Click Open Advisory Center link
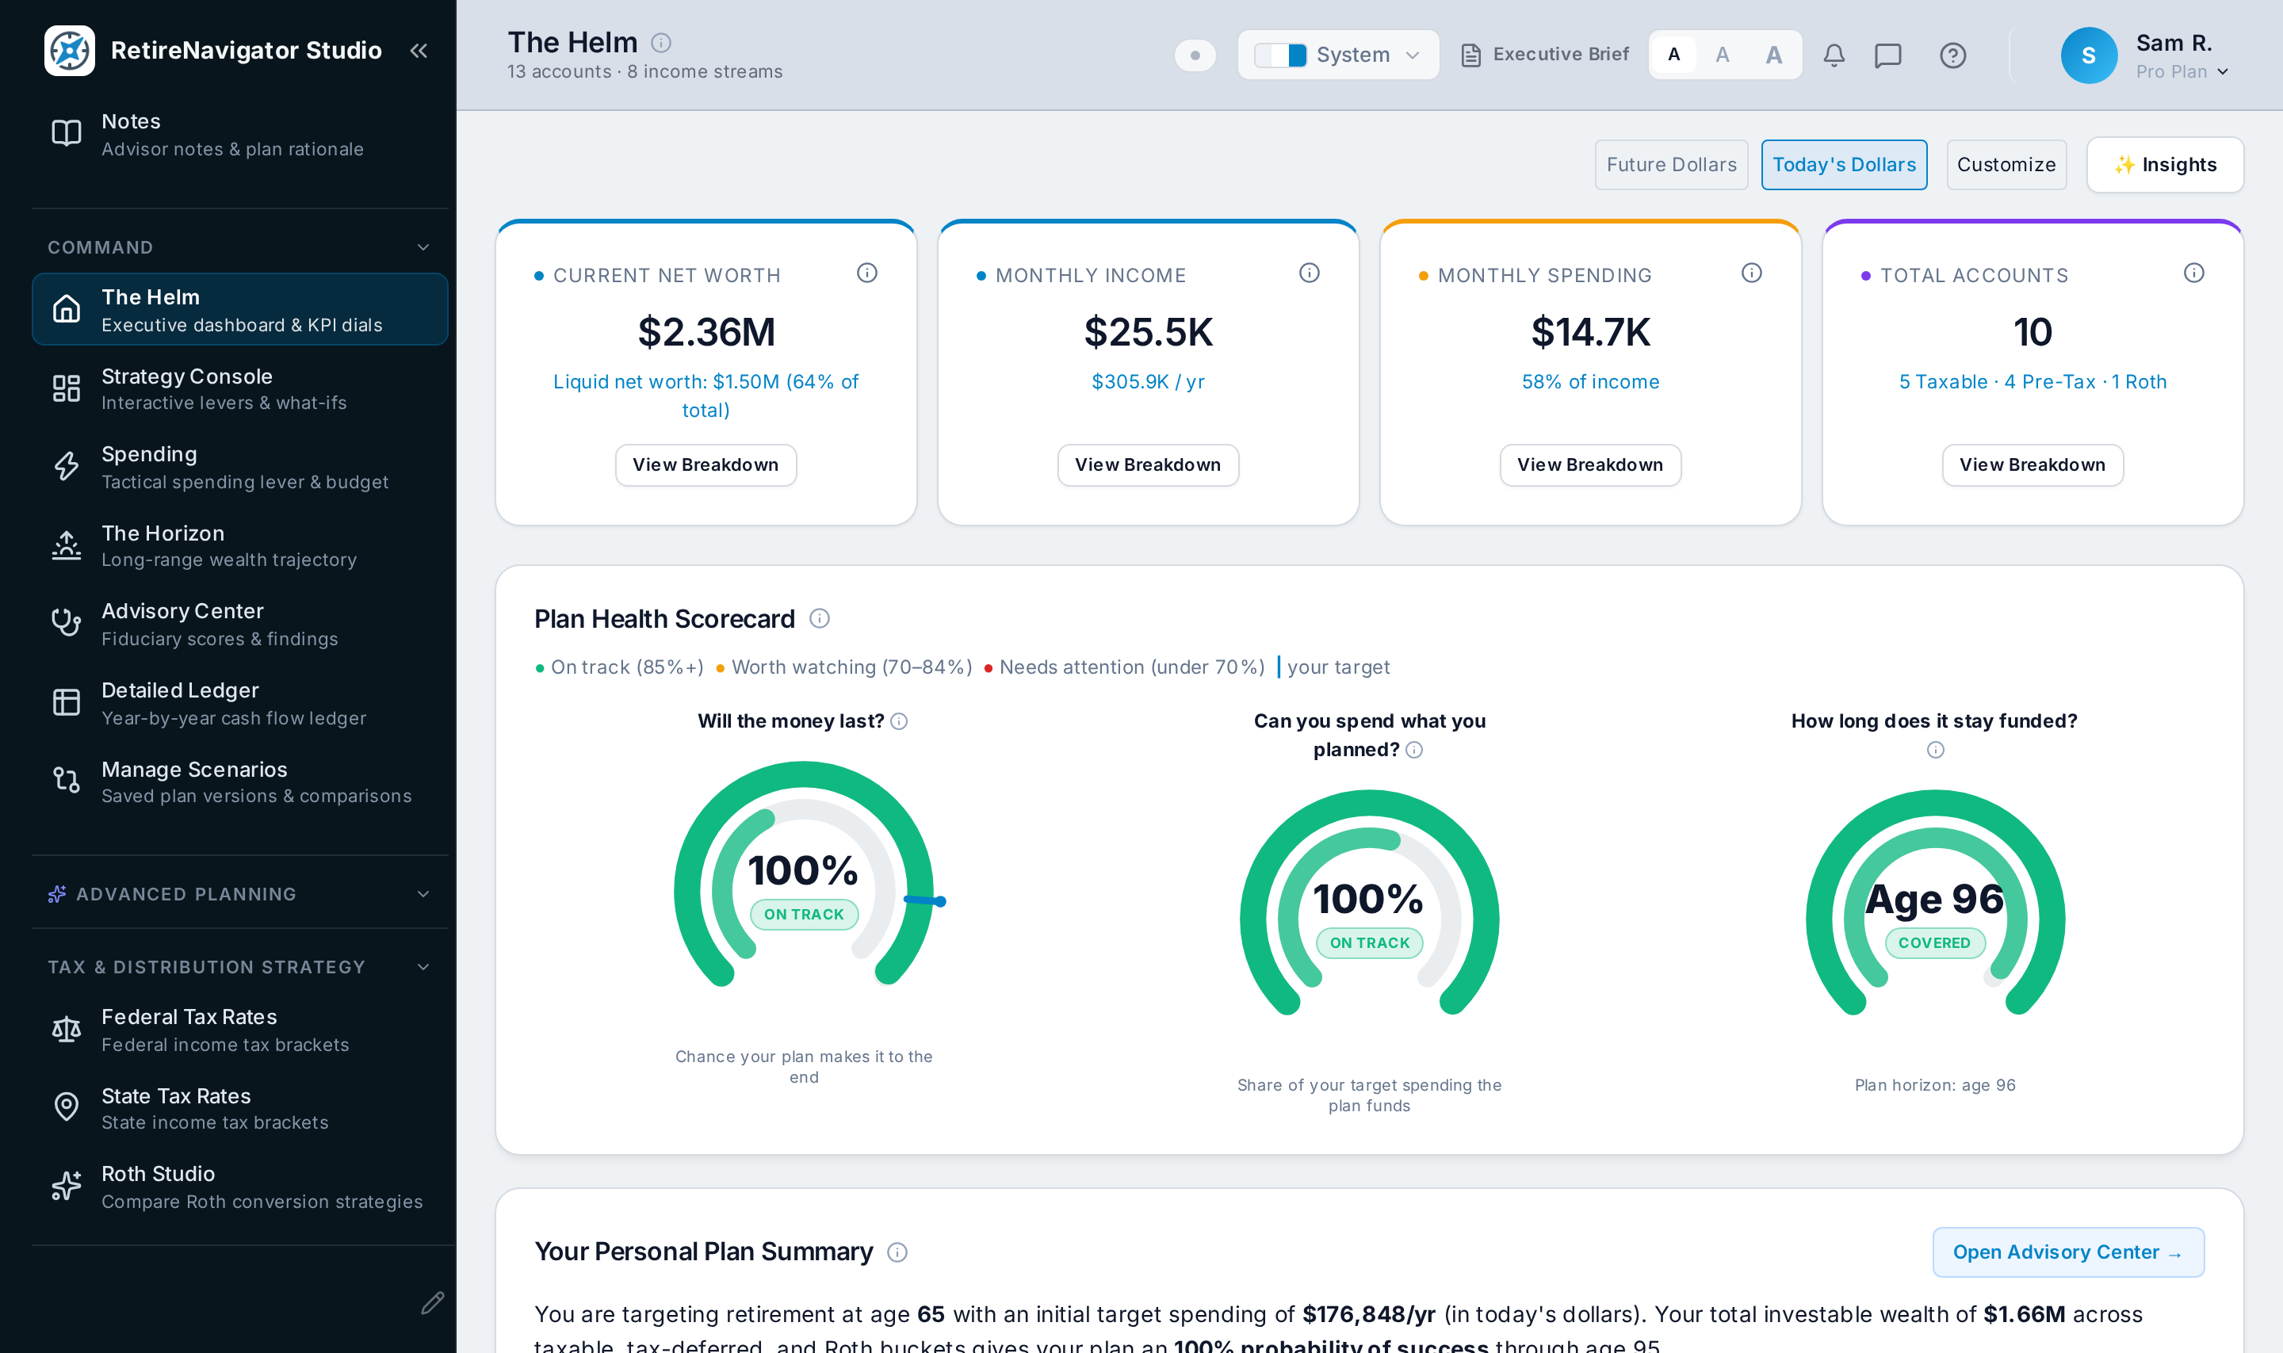Viewport: 2283px width, 1353px height. [2068, 1252]
